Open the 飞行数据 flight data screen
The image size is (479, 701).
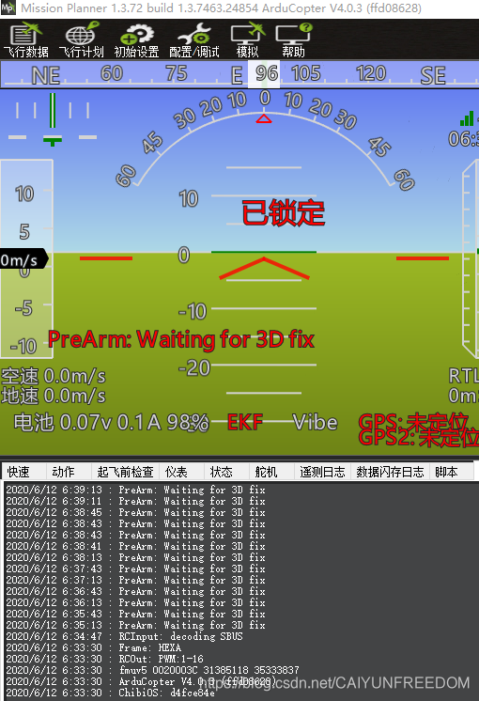pos(26,40)
